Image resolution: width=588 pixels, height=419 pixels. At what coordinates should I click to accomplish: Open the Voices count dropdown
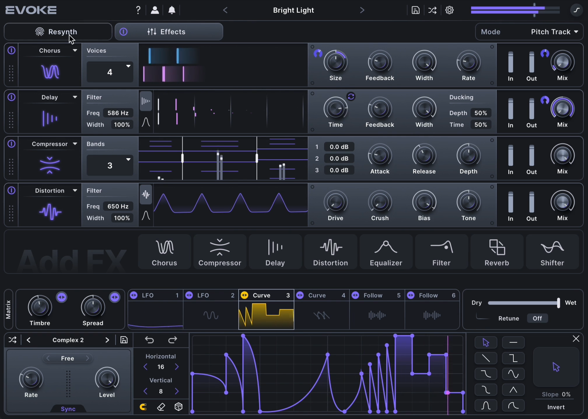[110, 72]
